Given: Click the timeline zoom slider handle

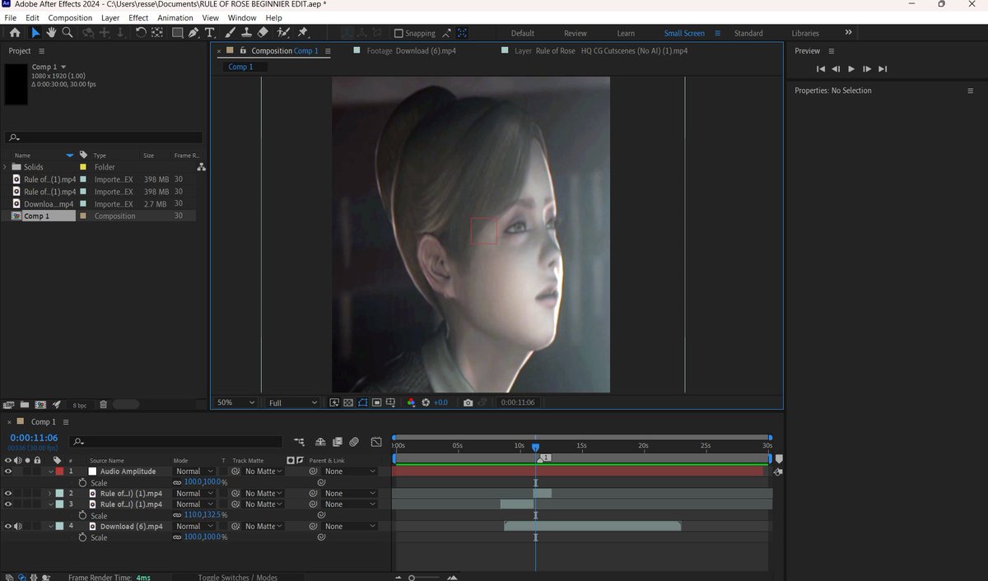Looking at the screenshot, I should [x=412, y=578].
